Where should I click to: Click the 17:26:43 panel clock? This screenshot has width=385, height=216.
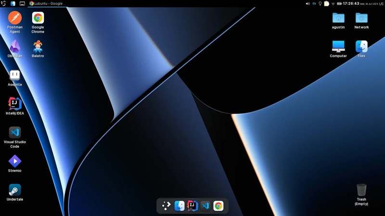click(x=351, y=4)
